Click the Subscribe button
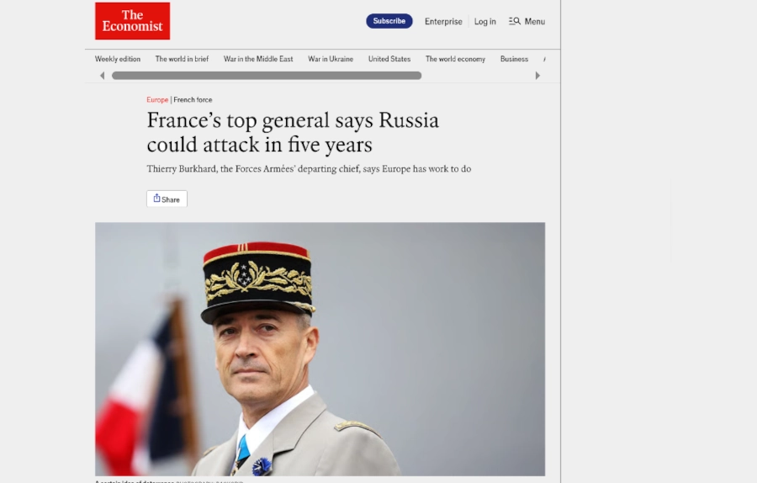The image size is (757, 483). [x=389, y=21]
